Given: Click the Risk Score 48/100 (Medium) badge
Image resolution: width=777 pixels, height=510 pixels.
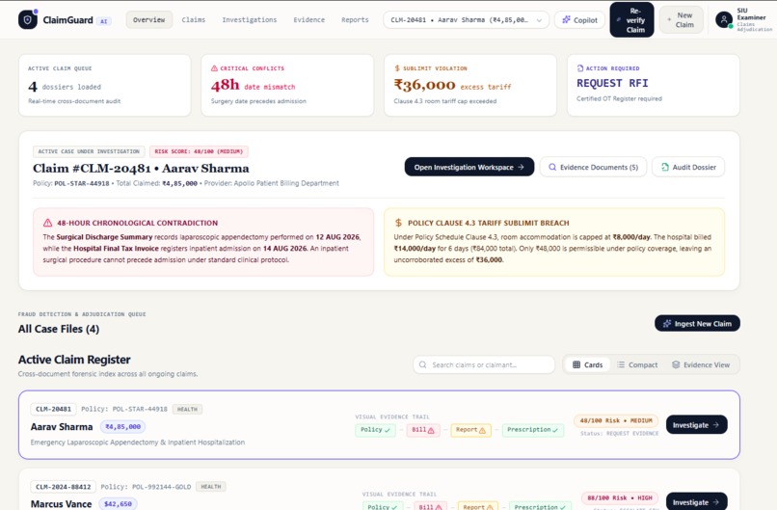Looking at the screenshot, I should pos(199,151).
